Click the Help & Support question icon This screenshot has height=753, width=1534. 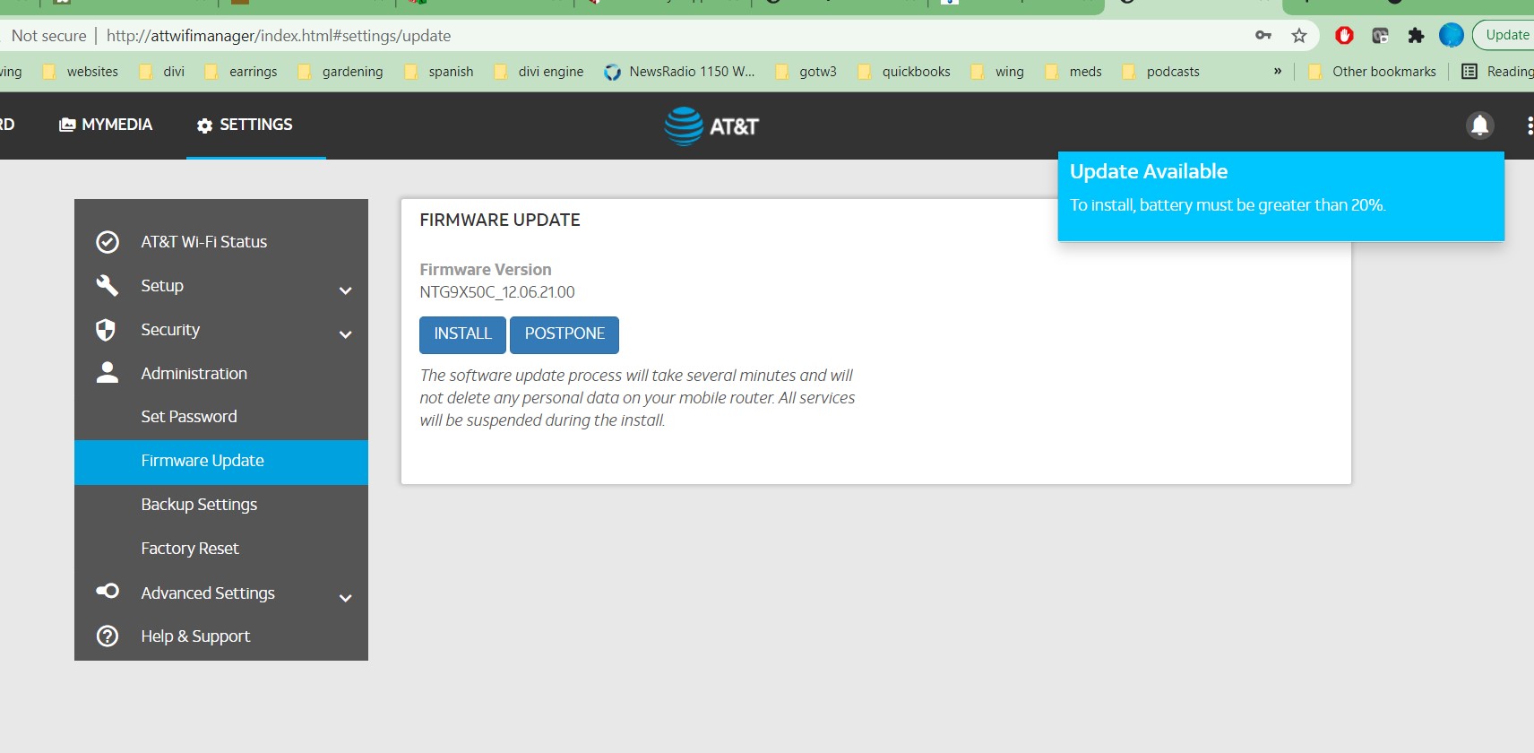tap(108, 636)
